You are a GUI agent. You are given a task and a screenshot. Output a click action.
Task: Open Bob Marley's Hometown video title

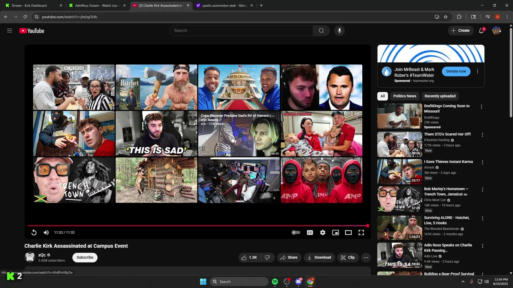click(x=446, y=191)
